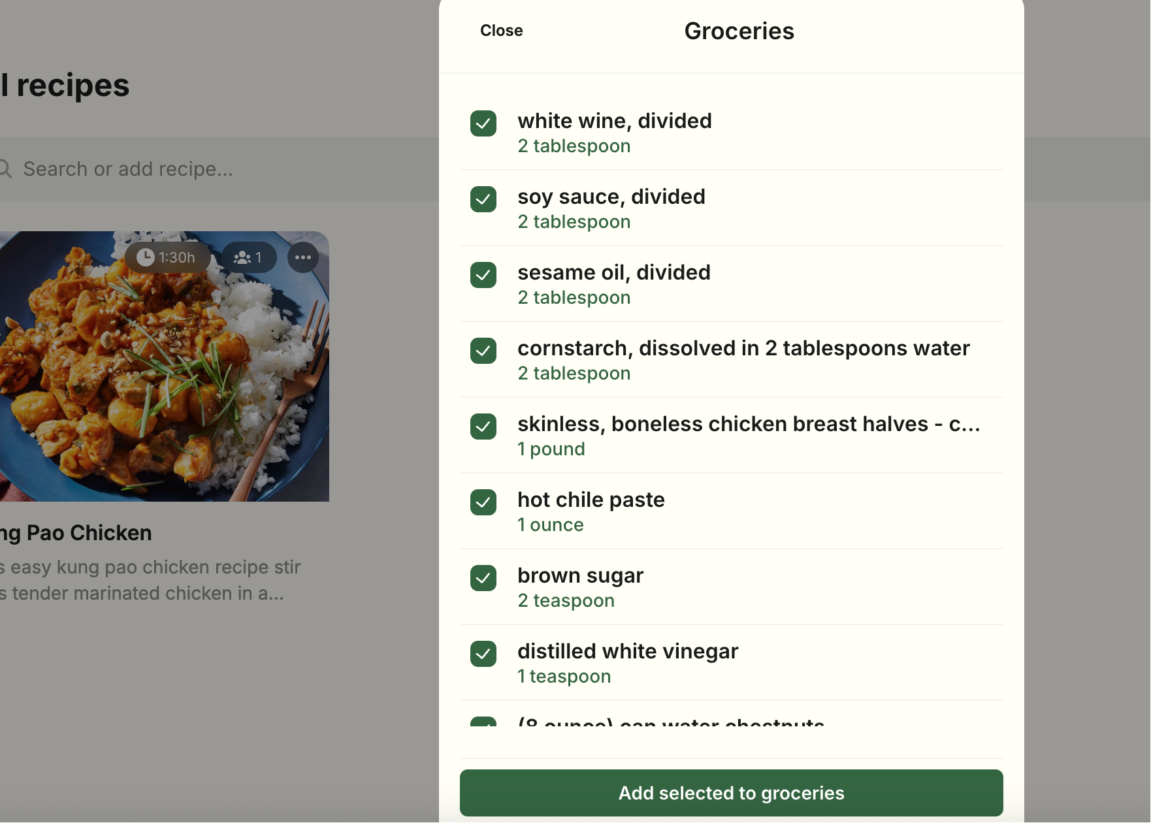Click the hot chile paste item label
This screenshot has height=823, width=1151.
(x=591, y=500)
